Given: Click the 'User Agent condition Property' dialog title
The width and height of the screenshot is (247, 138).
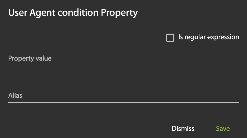Looking at the screenshot, I should (x=73, y=13).
